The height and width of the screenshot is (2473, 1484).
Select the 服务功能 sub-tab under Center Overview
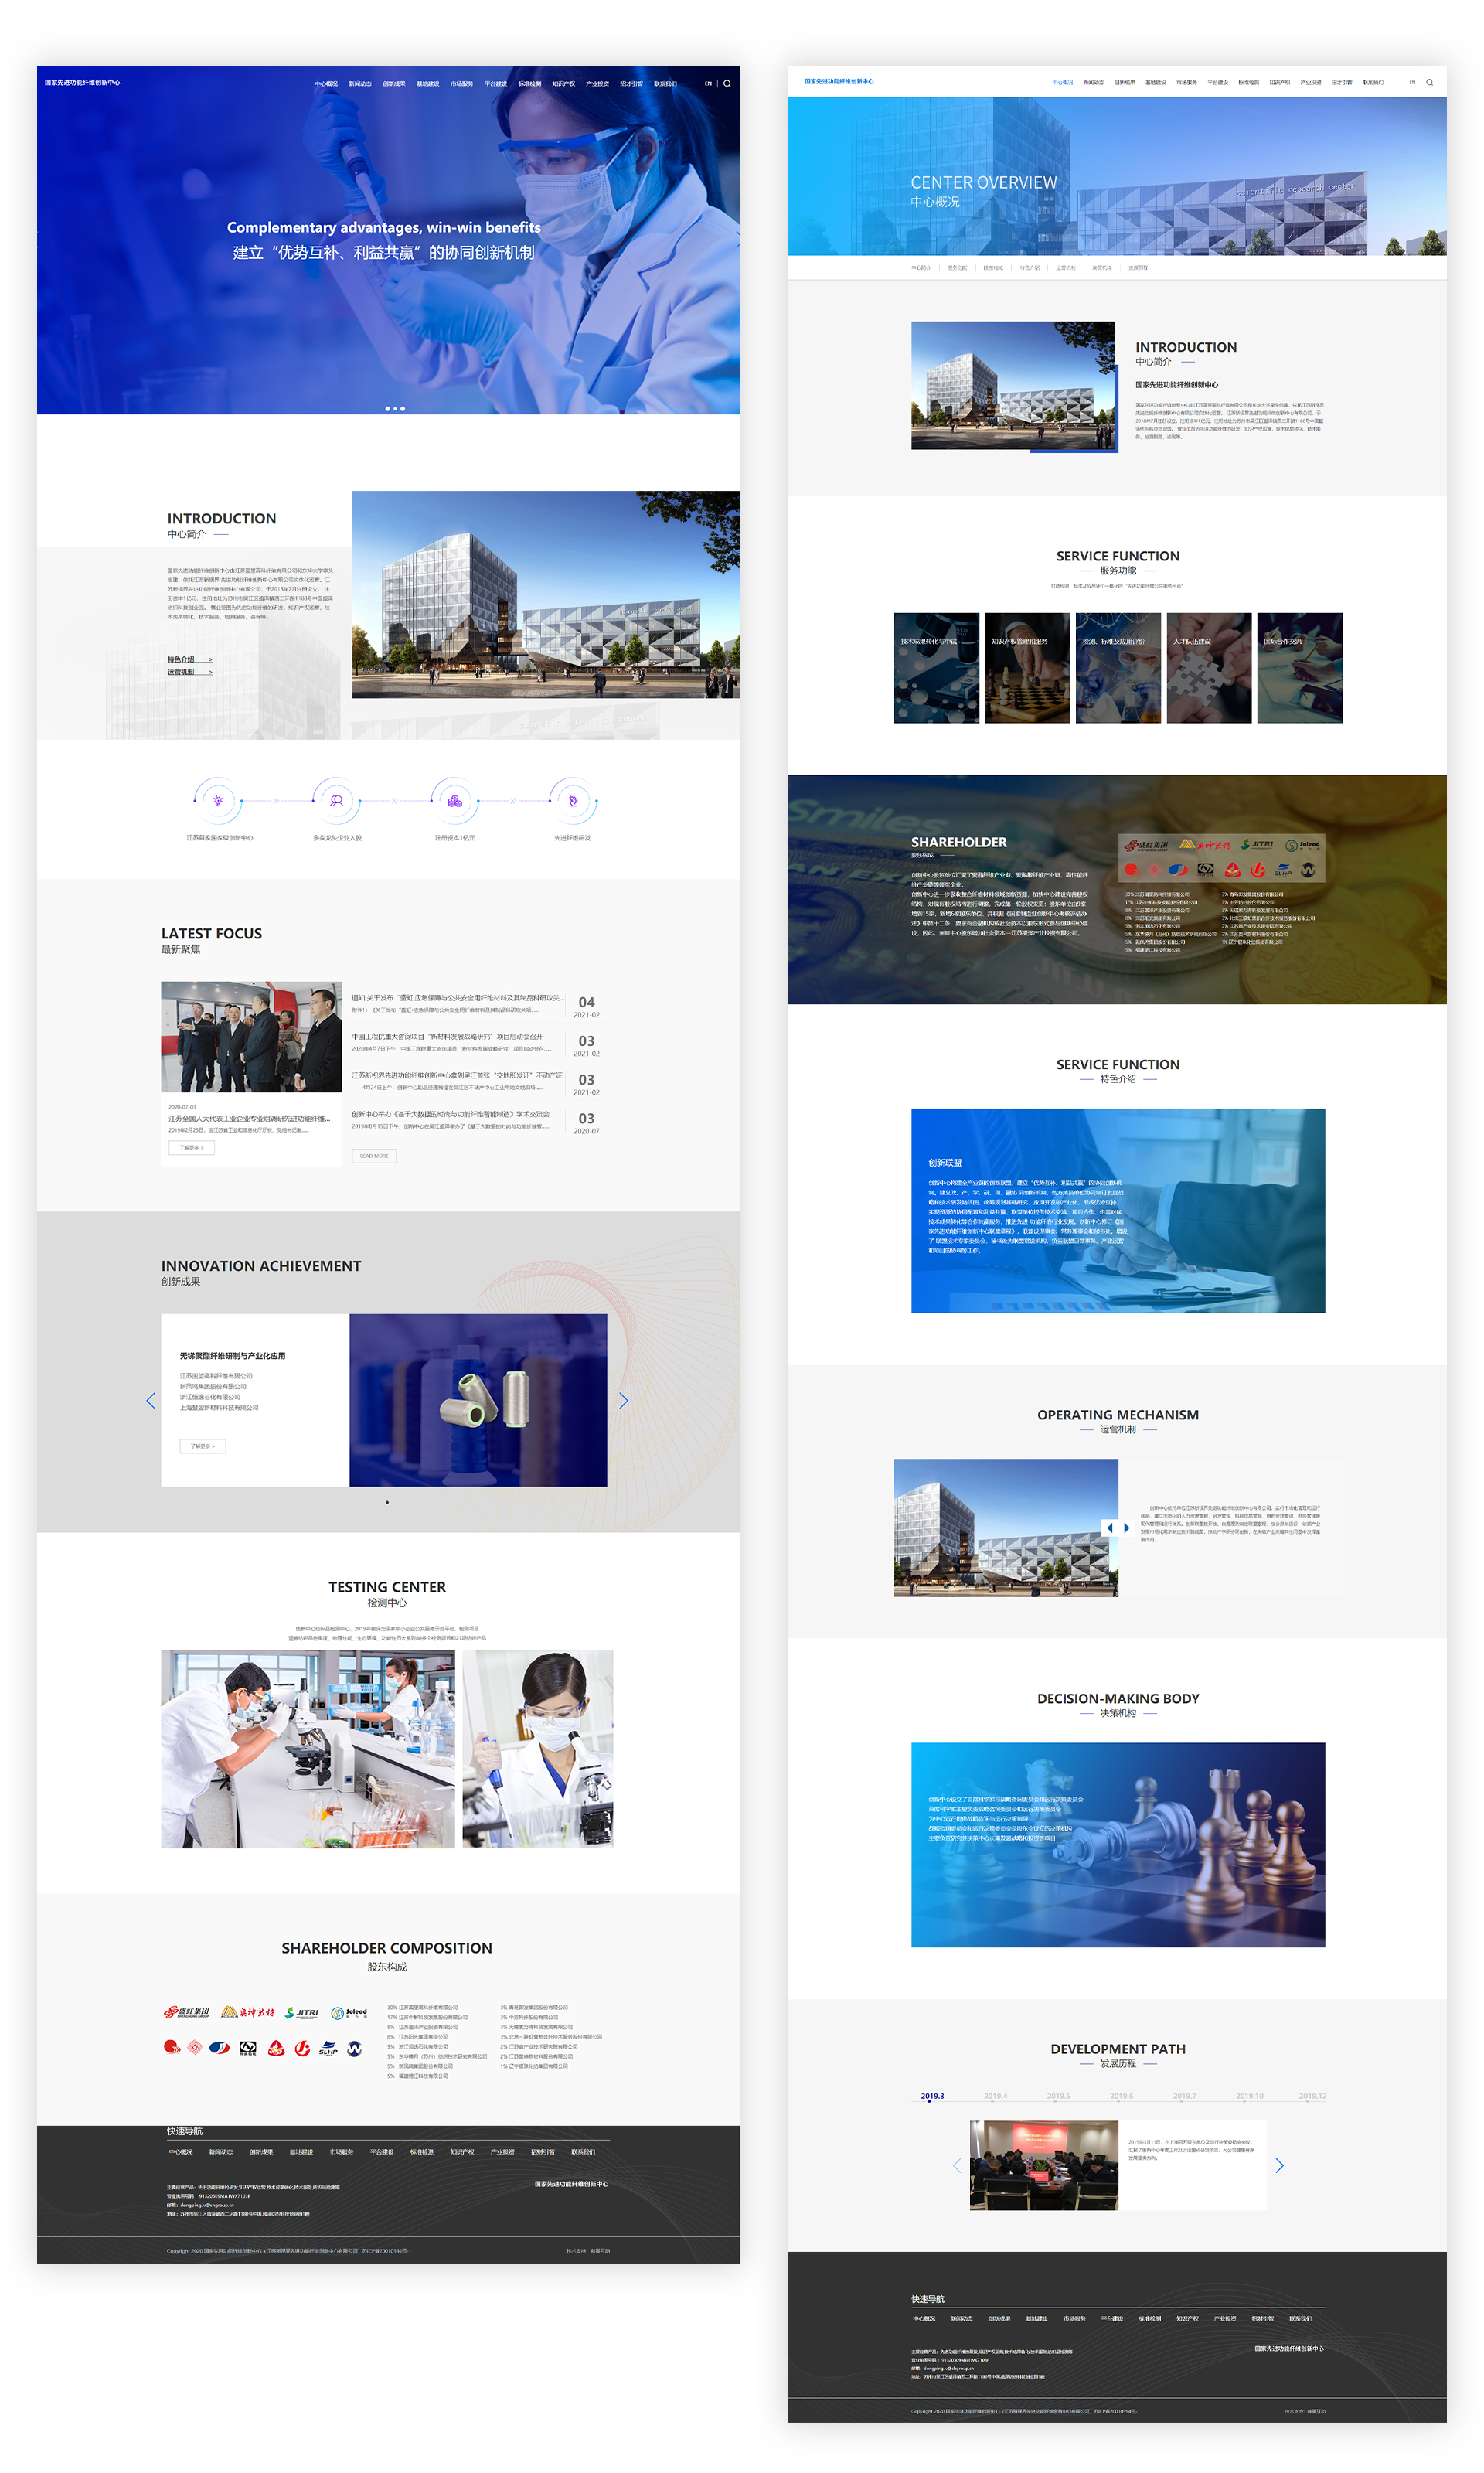[956, 268]
